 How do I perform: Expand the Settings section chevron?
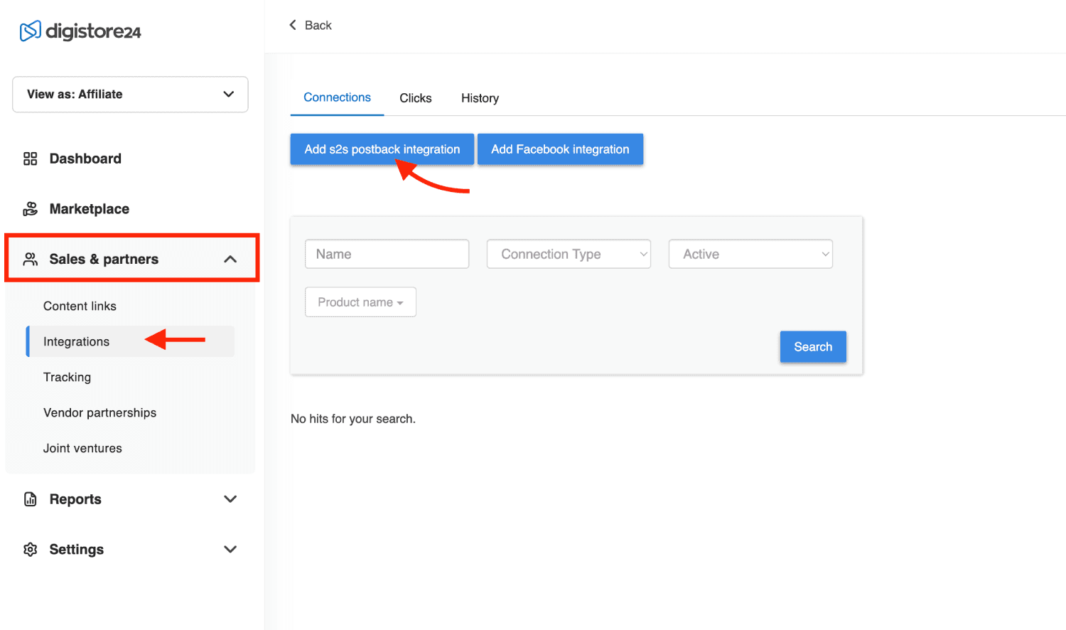(230, 550)
